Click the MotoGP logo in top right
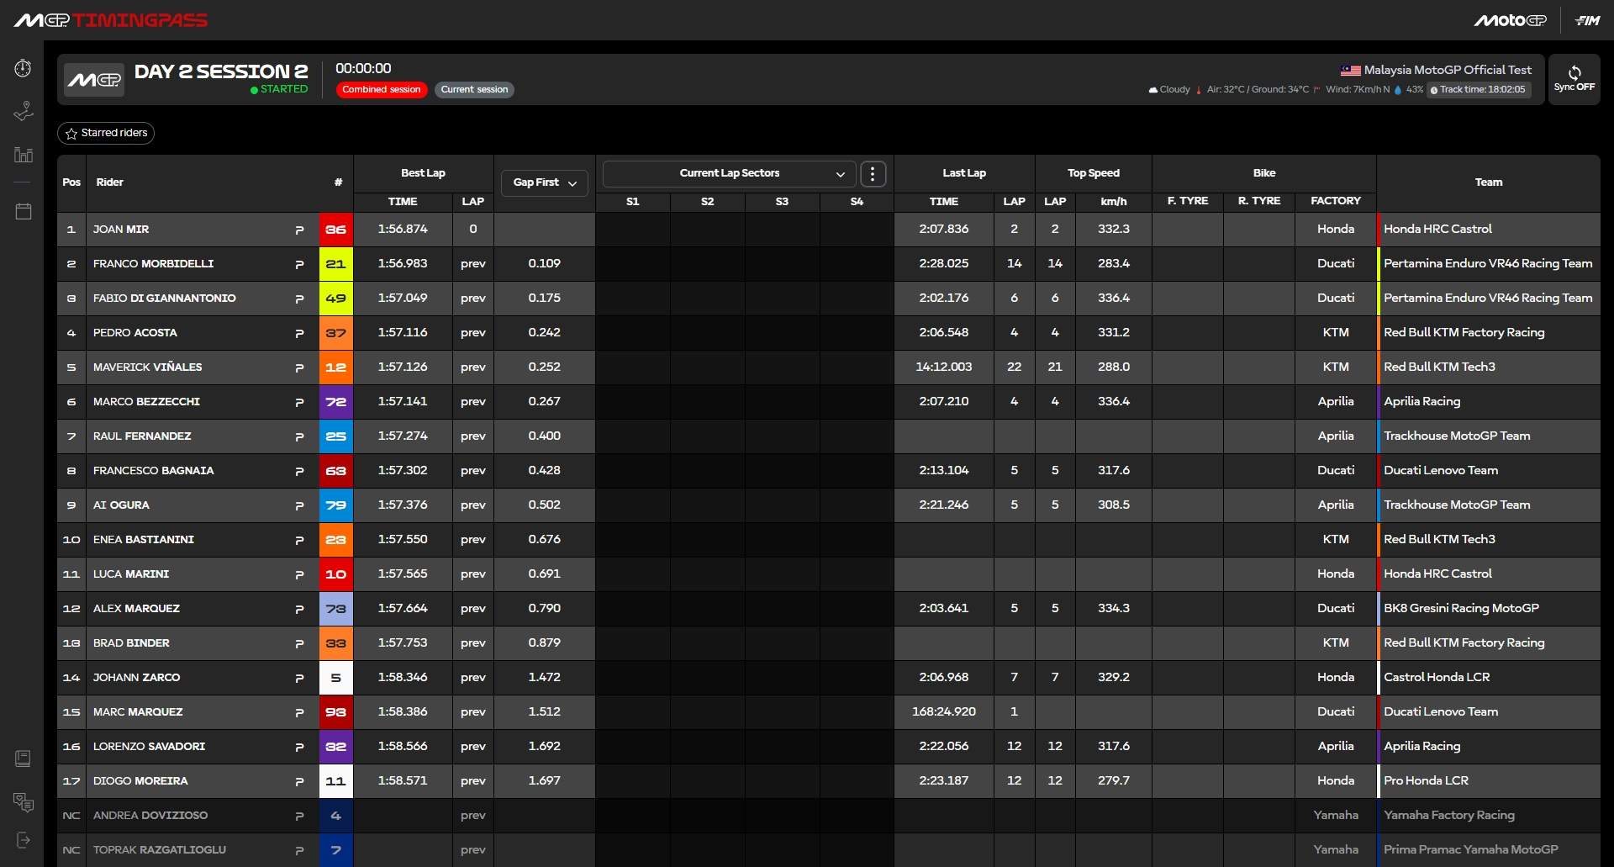The image size is (1614, 867). pyautogui.click(x=1509, y=20)
